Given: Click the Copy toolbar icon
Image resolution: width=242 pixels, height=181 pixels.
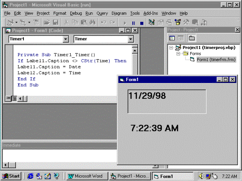Looking at the screenshot, I should [x=75, y=23].
